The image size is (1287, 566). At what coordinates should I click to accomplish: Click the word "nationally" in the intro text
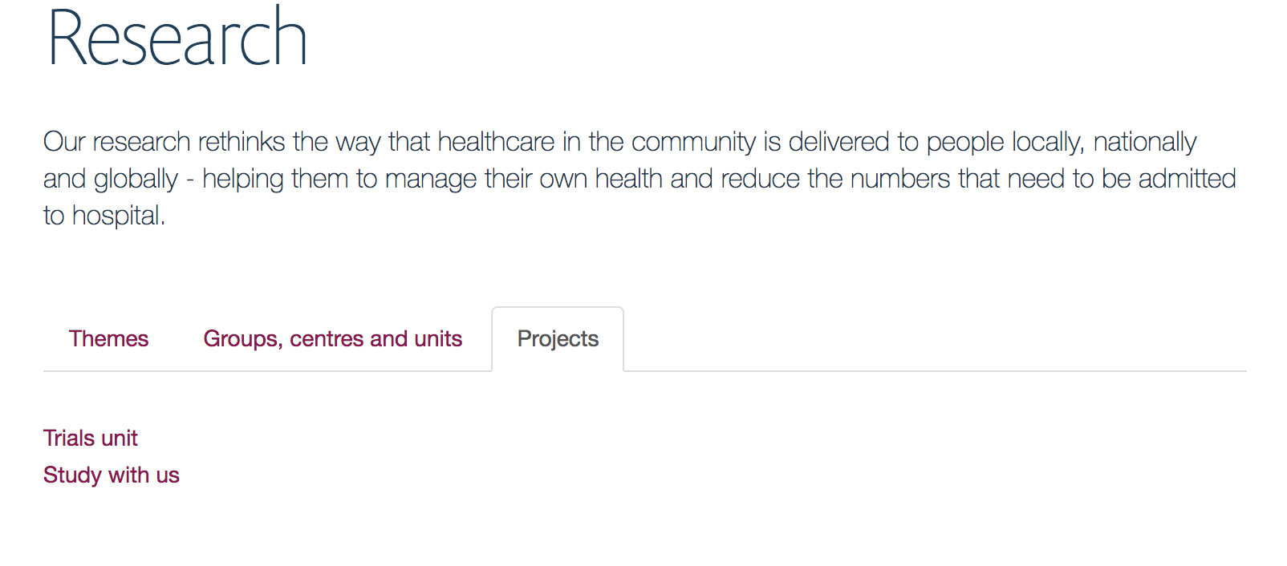(1144, 142)
